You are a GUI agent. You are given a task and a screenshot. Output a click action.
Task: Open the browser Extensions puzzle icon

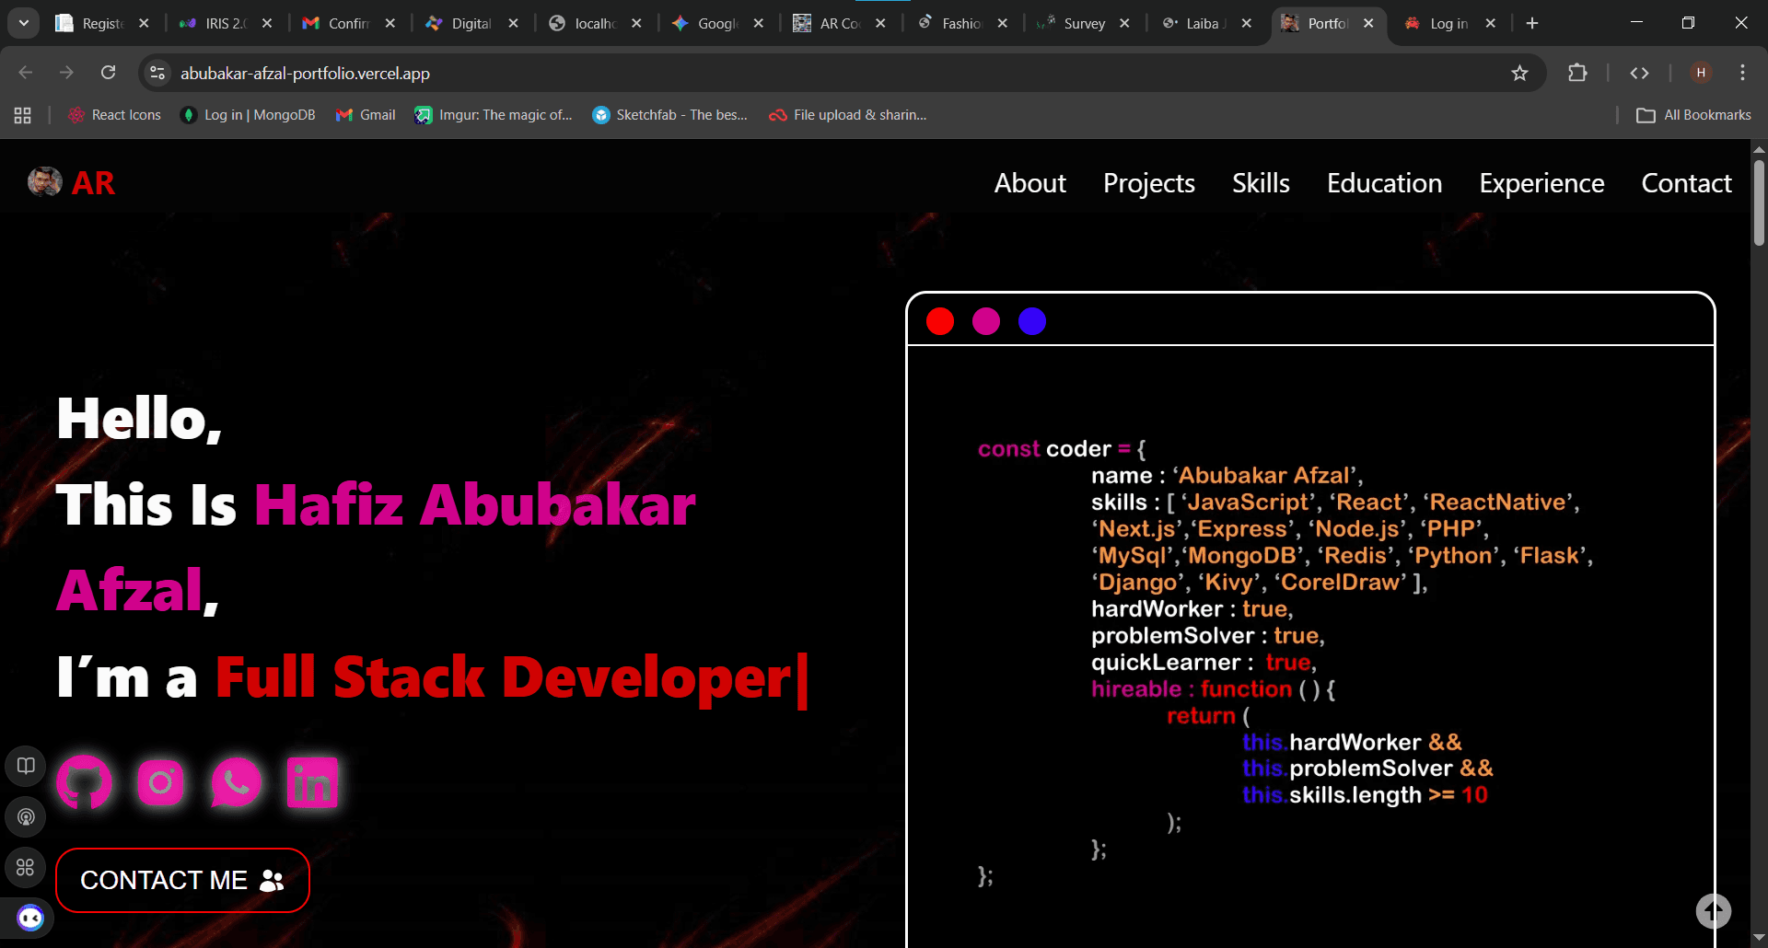(1577, 73)
